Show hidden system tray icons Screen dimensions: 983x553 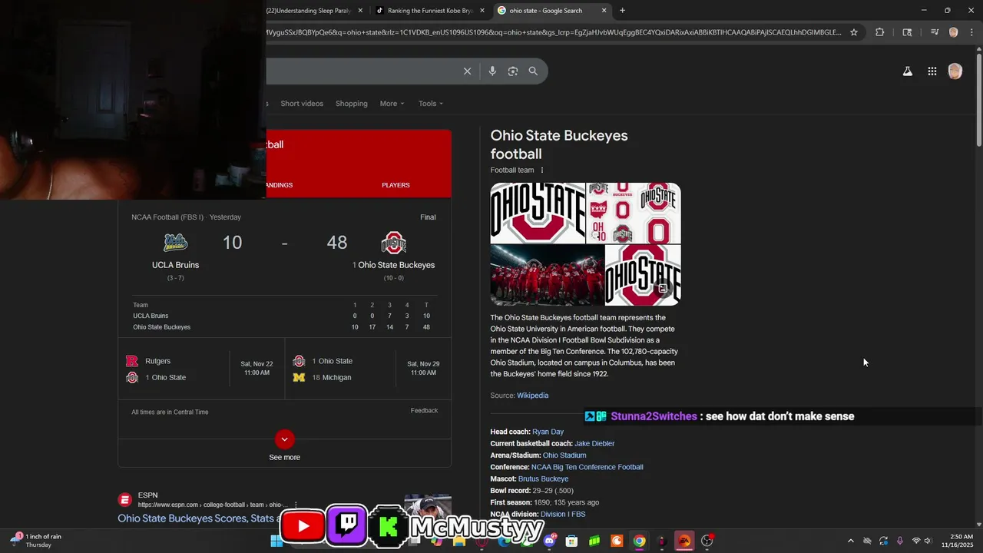[850, 541]
